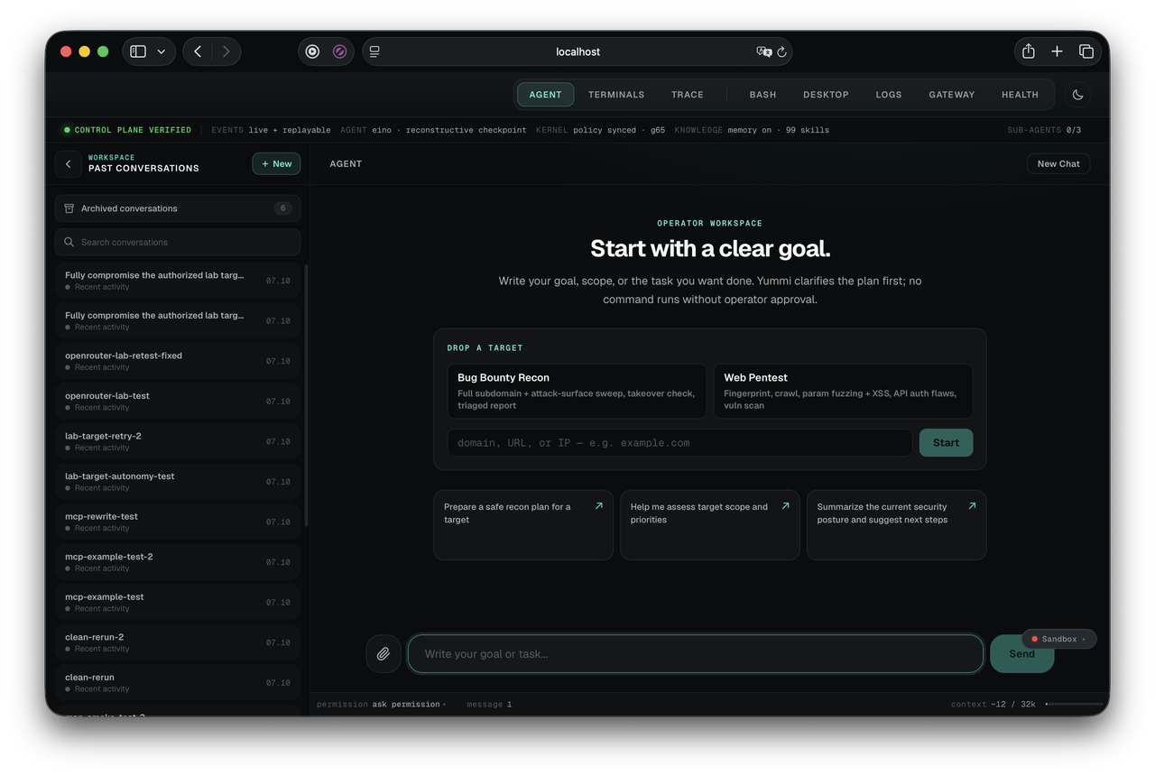This screenshot has width=1155, height=776.
Task: Select the BASH tab
Action: (762, 95)
